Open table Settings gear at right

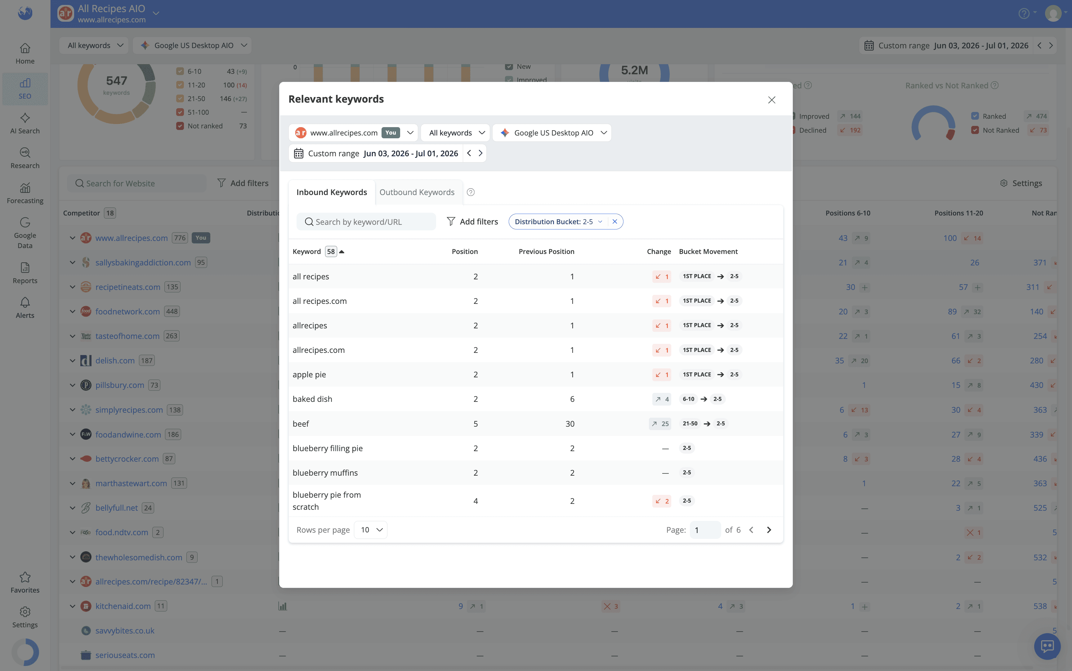[1021, 183]
